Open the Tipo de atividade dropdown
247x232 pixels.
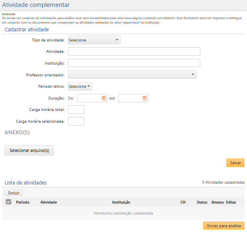[x=94, y=40]
